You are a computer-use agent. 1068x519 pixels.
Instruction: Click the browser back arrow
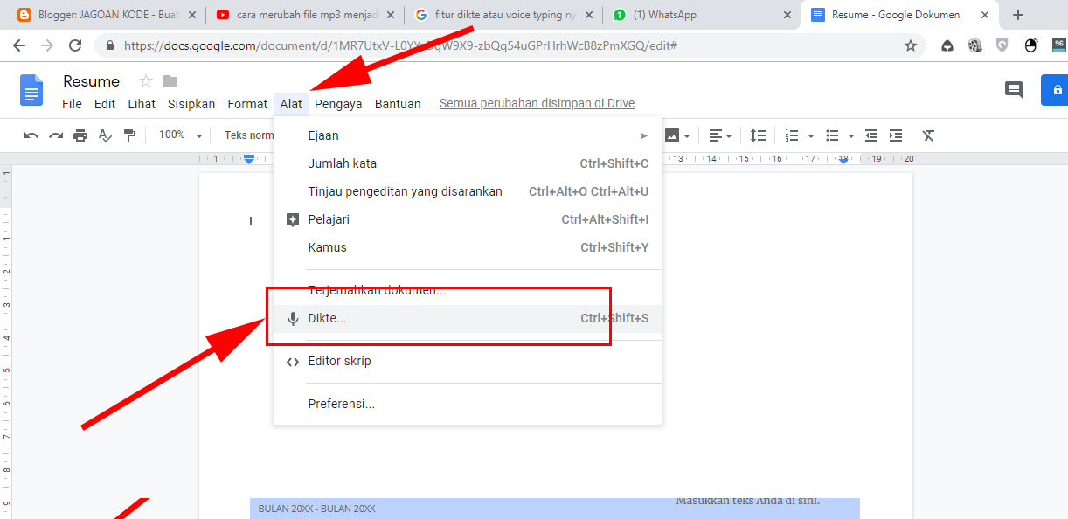(19, 45)
